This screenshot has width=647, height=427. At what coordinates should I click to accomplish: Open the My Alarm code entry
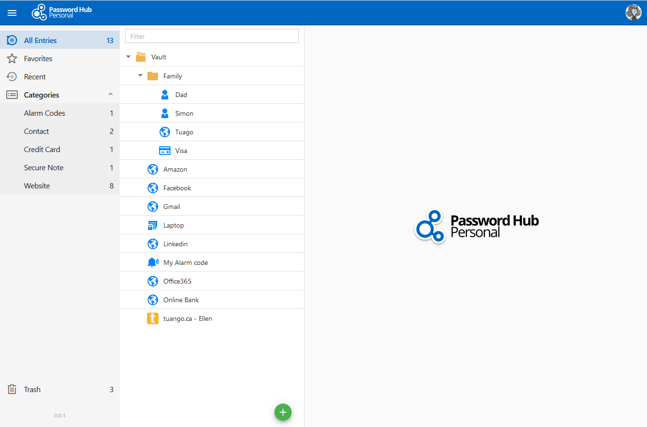coord(212,263)
